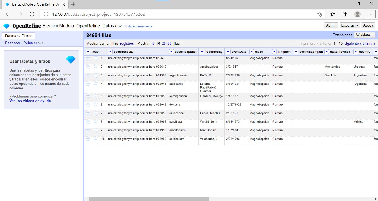Open occurrenceID column dropdown

tap(110, 52)
